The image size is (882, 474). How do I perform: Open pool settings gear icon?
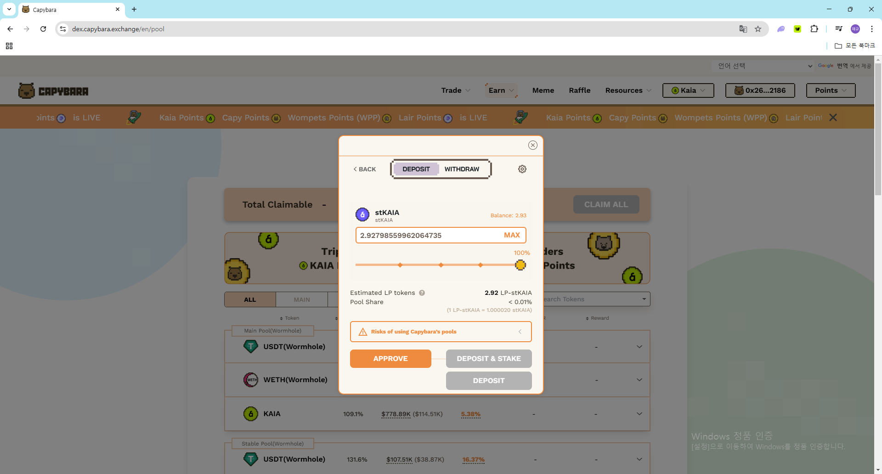pos(522,169)
